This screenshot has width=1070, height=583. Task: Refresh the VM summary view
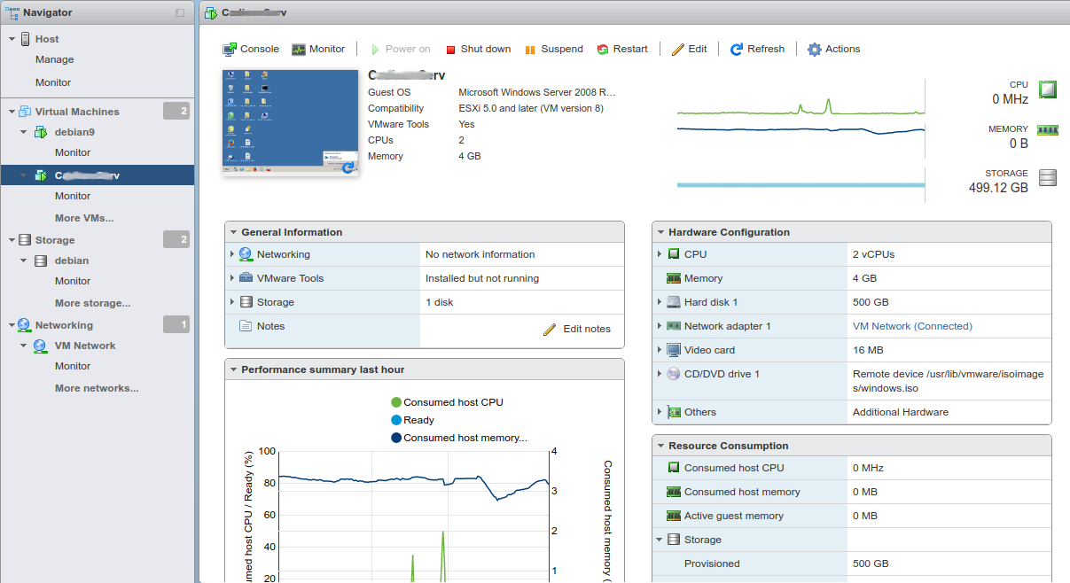coord(757,49)
